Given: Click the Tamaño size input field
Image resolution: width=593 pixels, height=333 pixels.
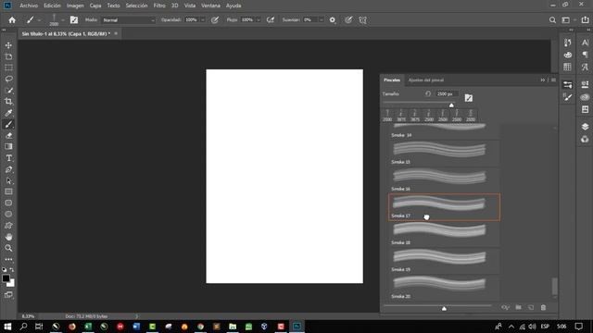Looking at the screenshot, I should 447,93.
